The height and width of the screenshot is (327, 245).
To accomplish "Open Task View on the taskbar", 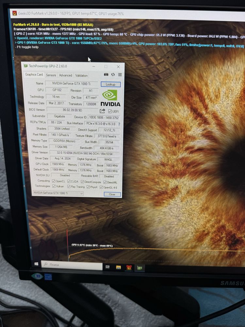I will pyautogui.click(x=107, y=267).
